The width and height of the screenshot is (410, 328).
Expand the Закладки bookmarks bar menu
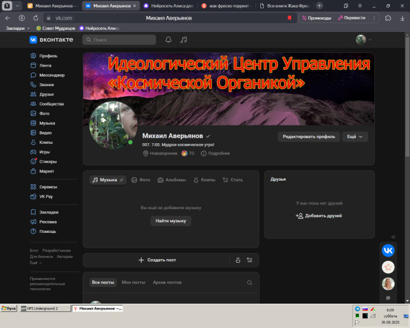click(18, 29)
